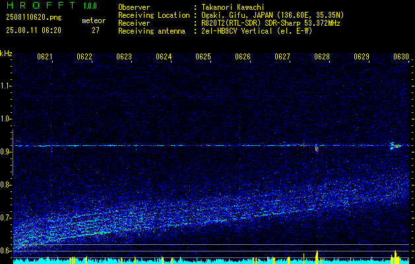Click the kHz axis unit label
The height and width of the screenshot is (264, 415).
(x=6, y=53)
